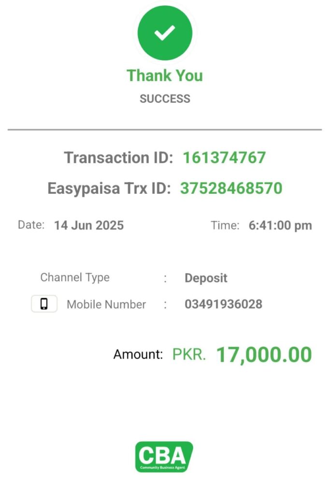Viewport: 330px width, 496px height.
Task: Click the time value 6:41:00 pm
Action: coord(280,226)
